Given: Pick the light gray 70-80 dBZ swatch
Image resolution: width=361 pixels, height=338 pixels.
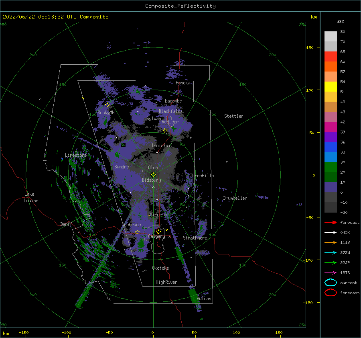Looking at the screenshot, I should tap(331, 37).
